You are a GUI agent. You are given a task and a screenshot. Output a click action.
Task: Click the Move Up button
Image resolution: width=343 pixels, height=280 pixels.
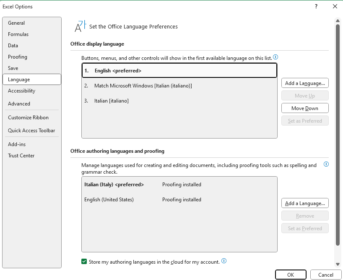pos(305,96)
